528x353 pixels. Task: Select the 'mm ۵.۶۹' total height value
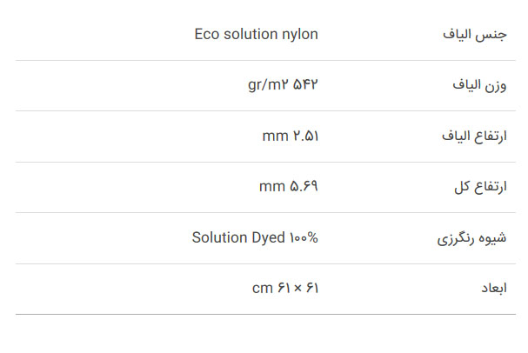[289, 186]
